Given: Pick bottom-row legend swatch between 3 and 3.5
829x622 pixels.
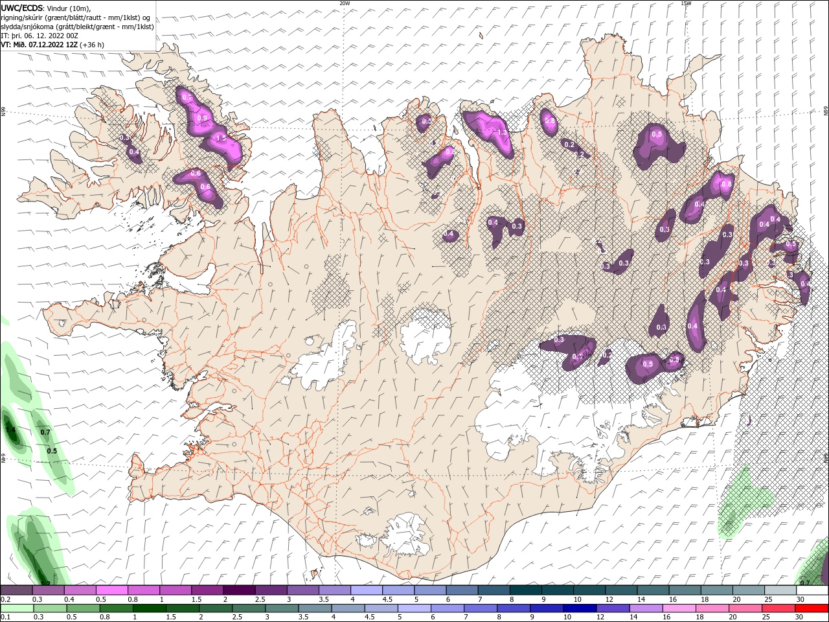Looking at the screenshot, I should click(x=281, y=608).
